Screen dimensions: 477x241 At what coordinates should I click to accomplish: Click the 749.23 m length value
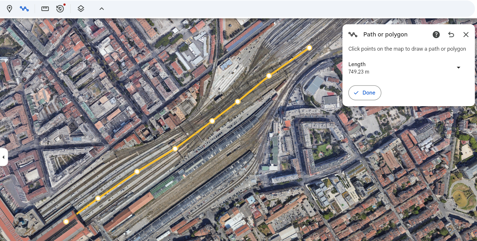[359, 72]
